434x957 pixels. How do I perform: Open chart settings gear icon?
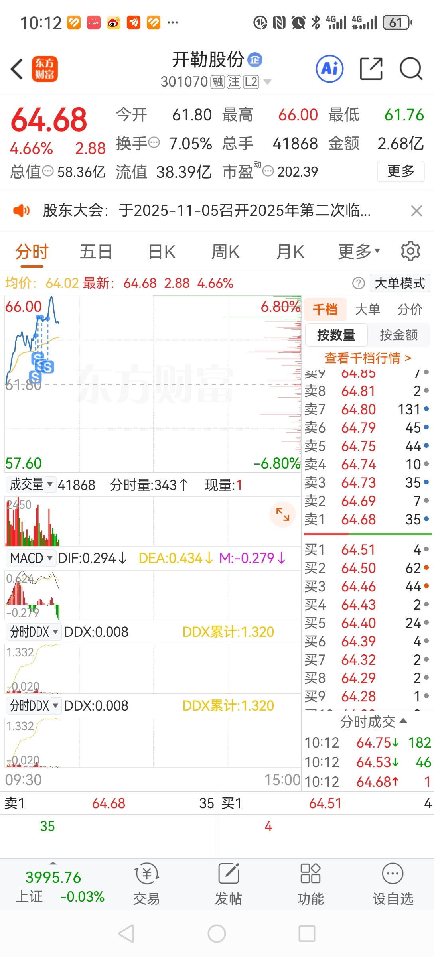(410, 251)
